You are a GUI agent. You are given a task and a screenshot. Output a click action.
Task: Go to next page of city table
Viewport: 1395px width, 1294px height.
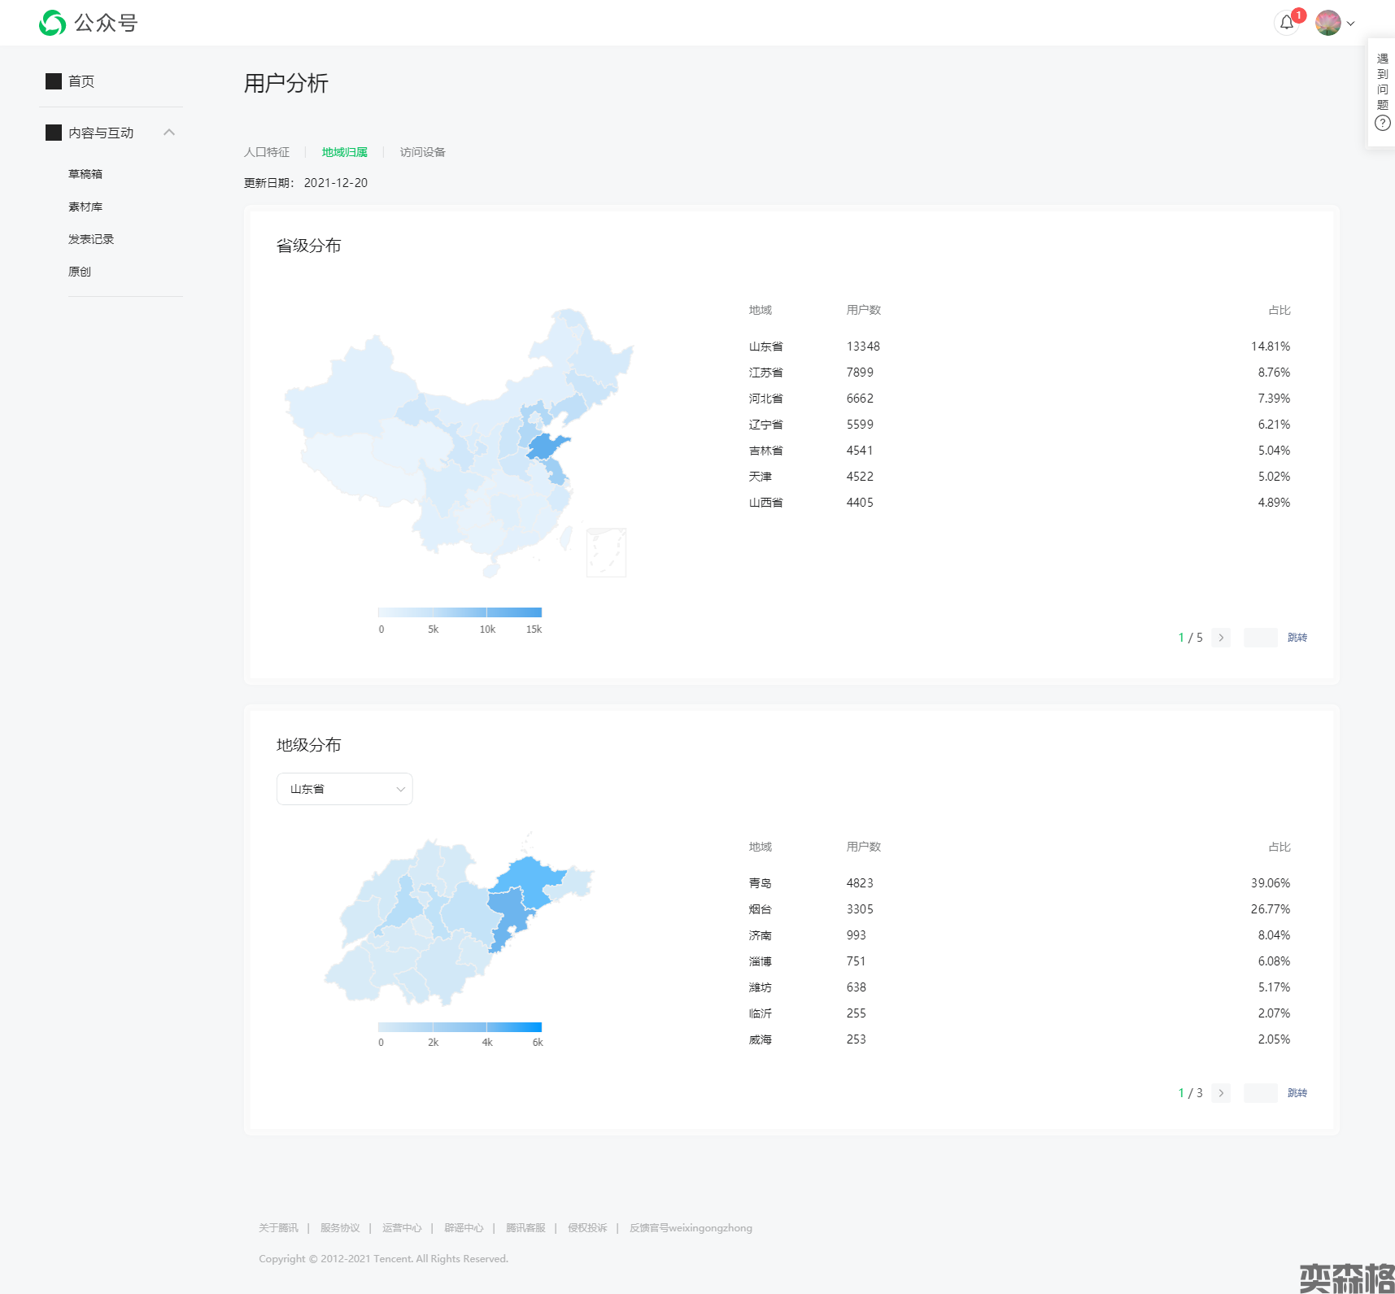1220,1093
